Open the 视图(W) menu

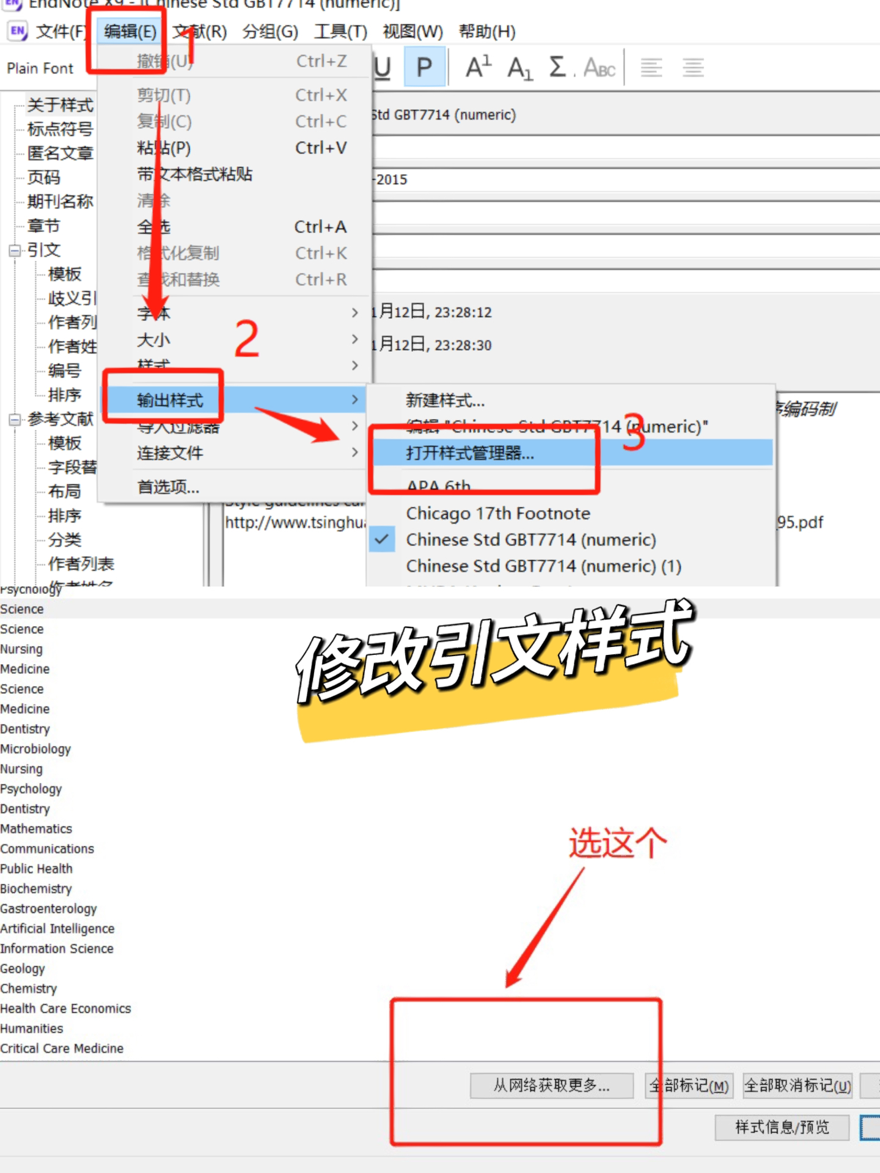click(x=413, y=32)
